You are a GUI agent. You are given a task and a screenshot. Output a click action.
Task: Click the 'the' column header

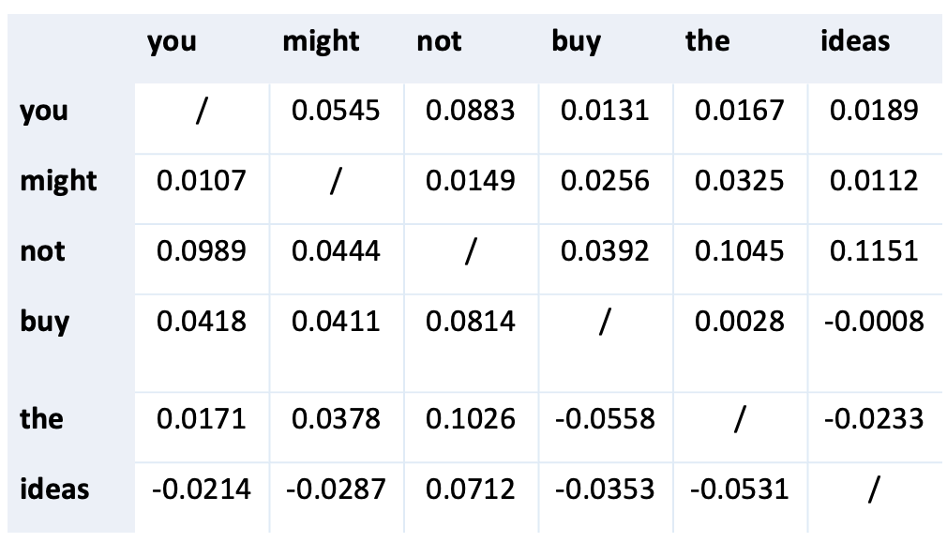pyautogui.click(x=707, y=40)
